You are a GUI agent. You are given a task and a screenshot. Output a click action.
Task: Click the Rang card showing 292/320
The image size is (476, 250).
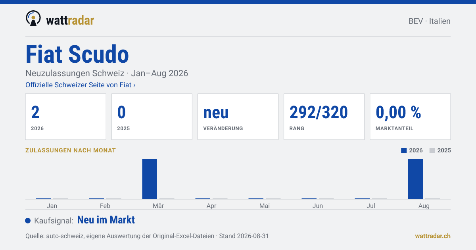pos(324,117)
